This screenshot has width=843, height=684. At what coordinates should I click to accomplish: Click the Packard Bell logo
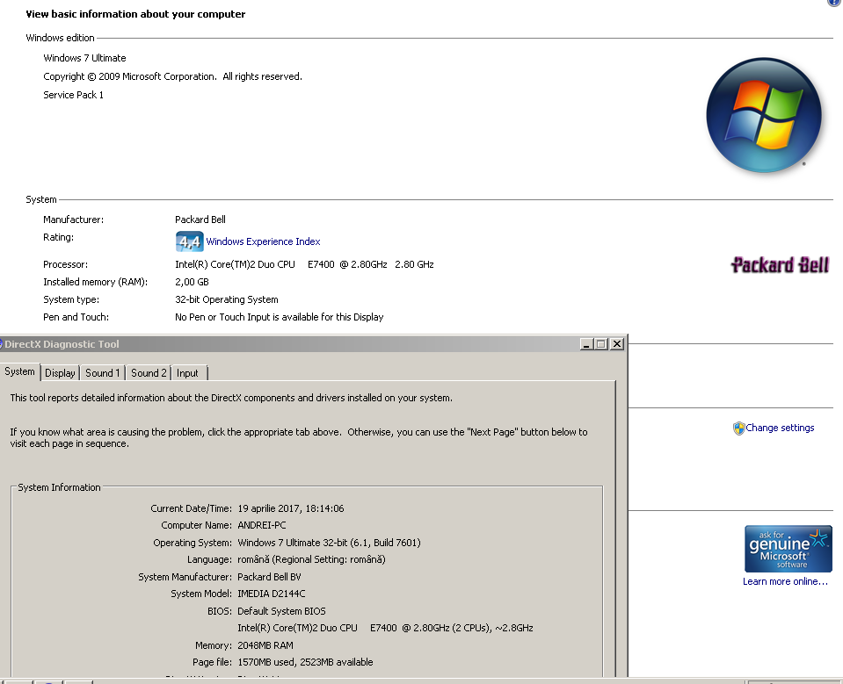(780, 264)
